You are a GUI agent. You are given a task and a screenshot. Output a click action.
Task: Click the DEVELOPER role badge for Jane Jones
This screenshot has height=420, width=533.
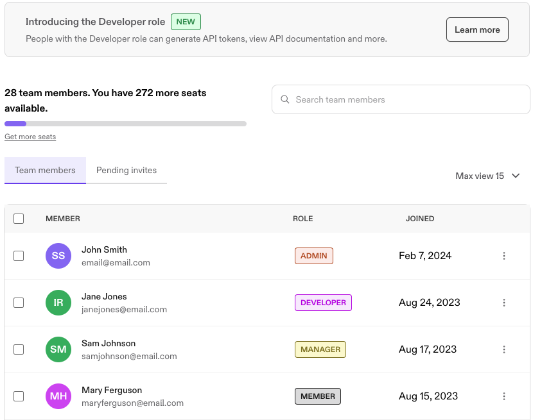click(323, 303)
